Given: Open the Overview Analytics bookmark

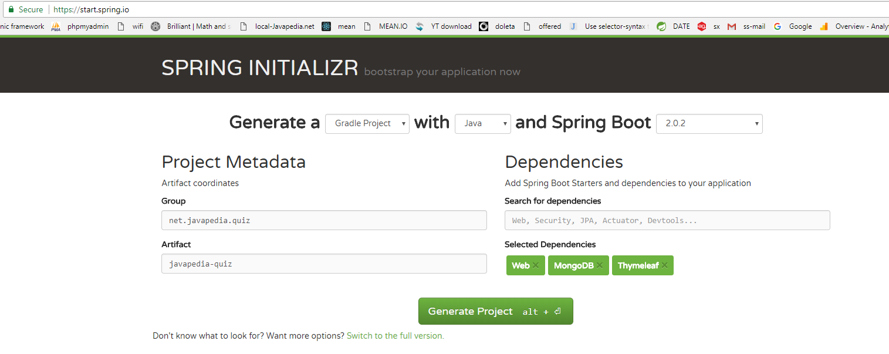Looking at the screenshot, I should click(x=854, y=26).
